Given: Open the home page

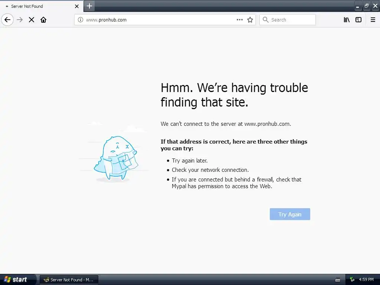Looking at the screenshot, I should [x=43, y=20].
